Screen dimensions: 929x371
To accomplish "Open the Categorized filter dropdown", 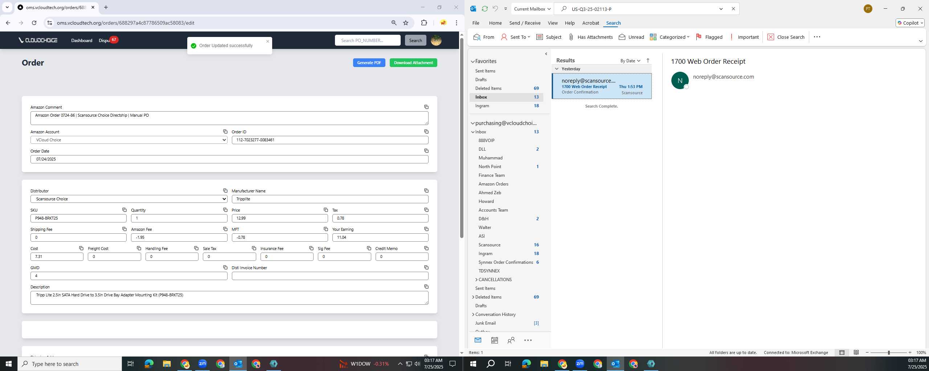I will tap(670, 37).
